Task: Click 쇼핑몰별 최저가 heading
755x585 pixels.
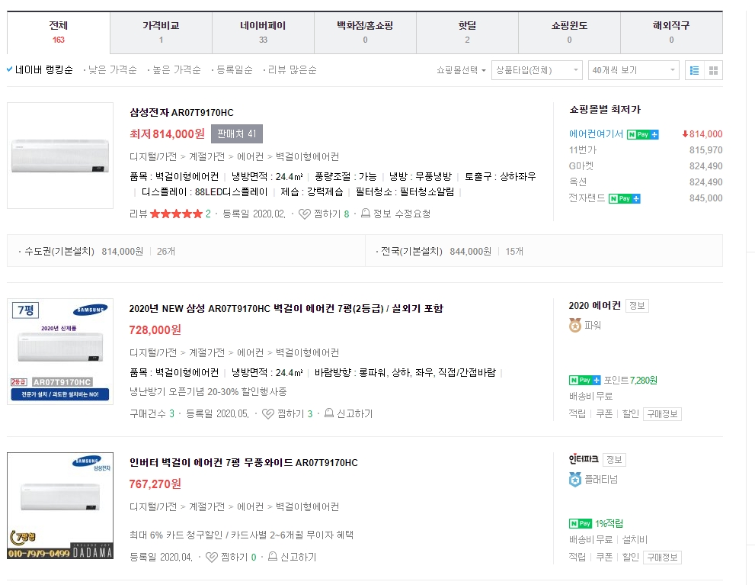Action: point(605,109)
